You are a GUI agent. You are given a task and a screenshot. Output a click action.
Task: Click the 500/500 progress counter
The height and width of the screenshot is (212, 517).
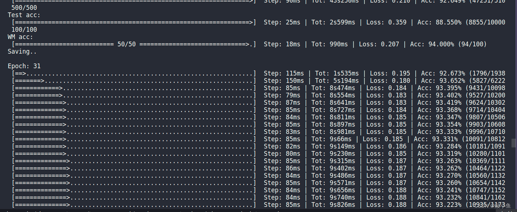pyautogui.click(x=24, y=7)
